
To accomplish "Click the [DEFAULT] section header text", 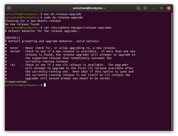I will tap(13, 38).
